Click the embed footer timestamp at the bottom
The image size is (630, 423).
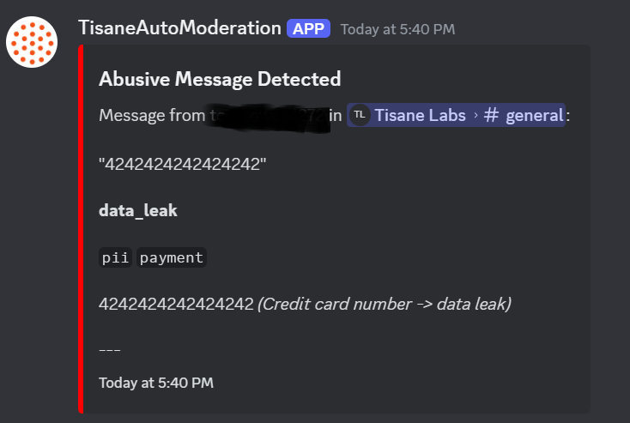click(x=156, y=382)
